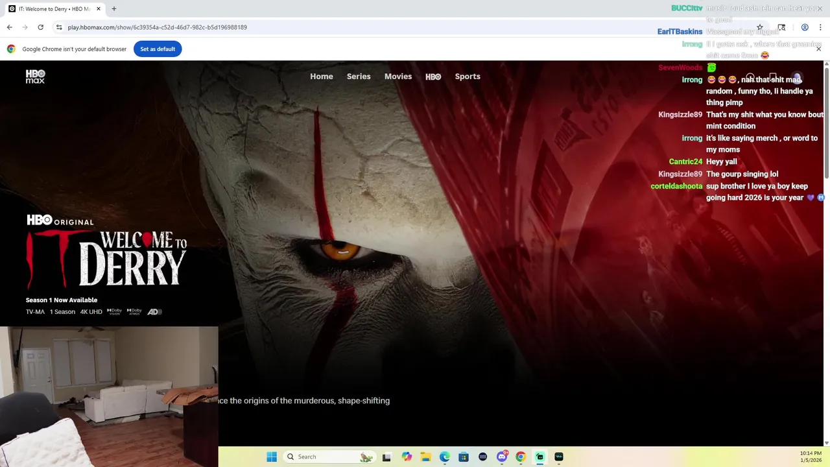Viewport: 830px width, 467px height.
Task: Open Microsoft Edge from the taskbar
Action: (x=445, y=457)
